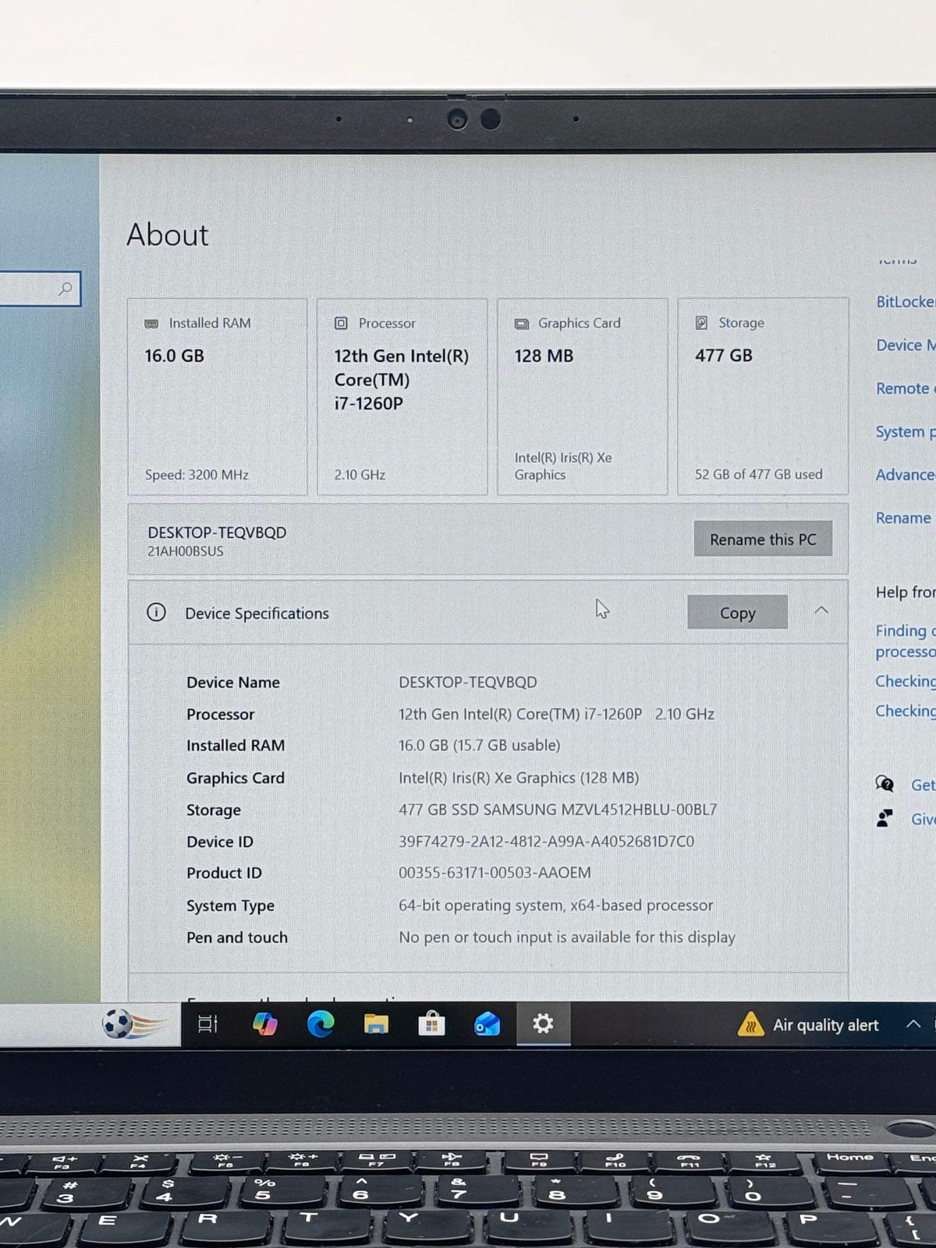Open Microsoft Edge from the taskbar

click(320, 1023)
